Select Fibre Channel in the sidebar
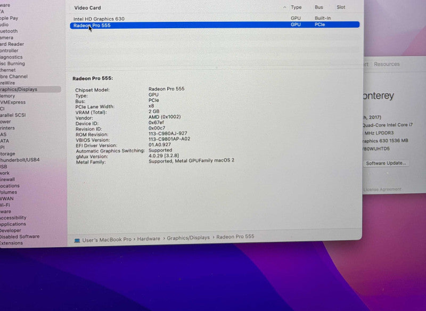This screenshot has height=311, width=426. (x=14, y=77)
